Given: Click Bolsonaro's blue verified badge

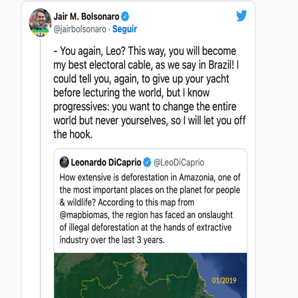Looking at the screenshot, I should (125, 16).
